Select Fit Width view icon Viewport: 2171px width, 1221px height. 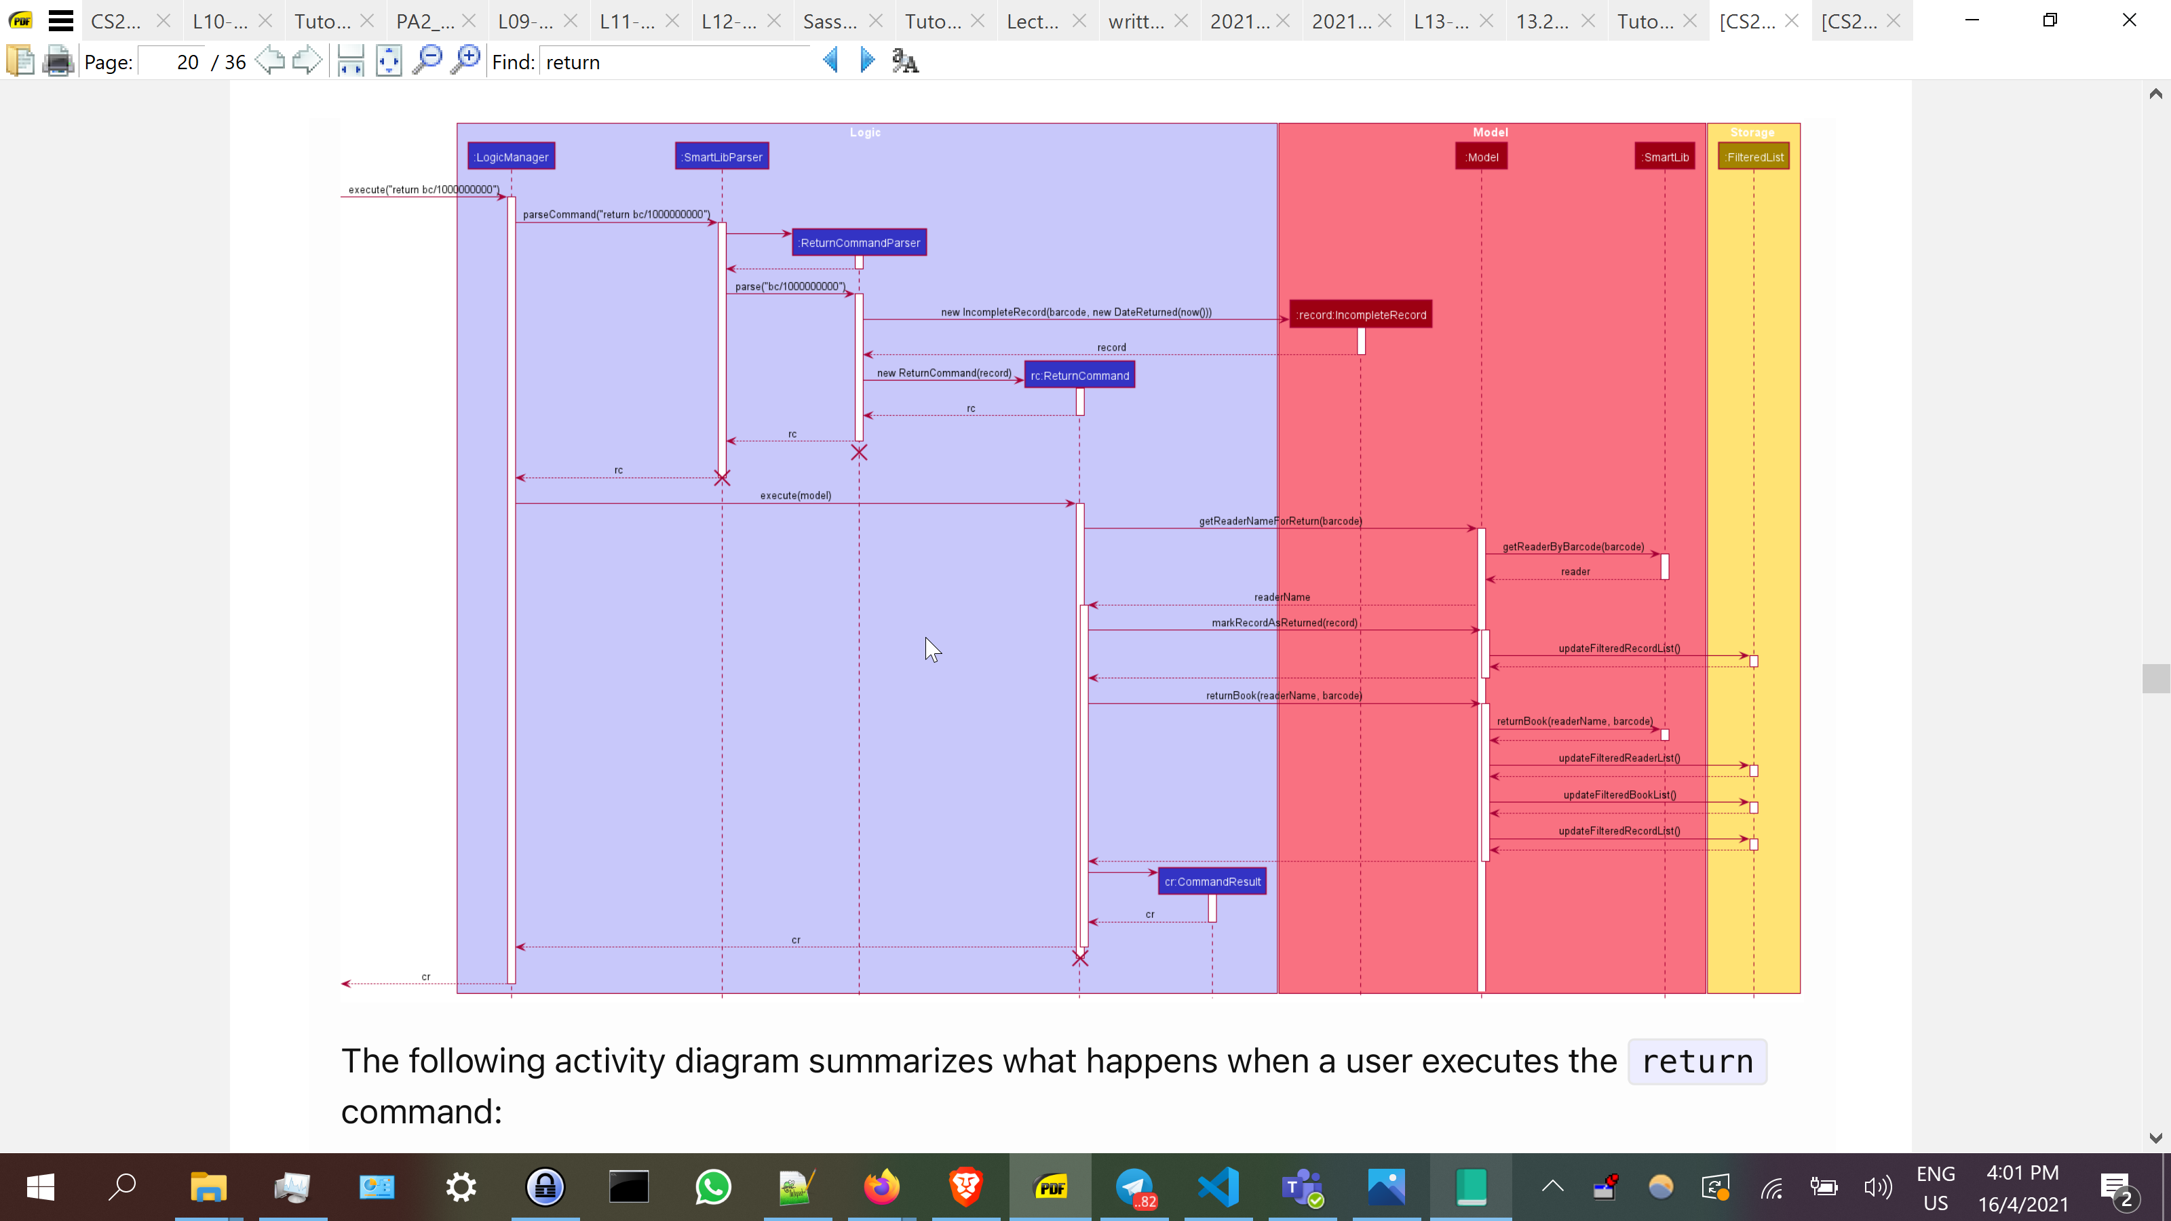click(x=350, y=60)
